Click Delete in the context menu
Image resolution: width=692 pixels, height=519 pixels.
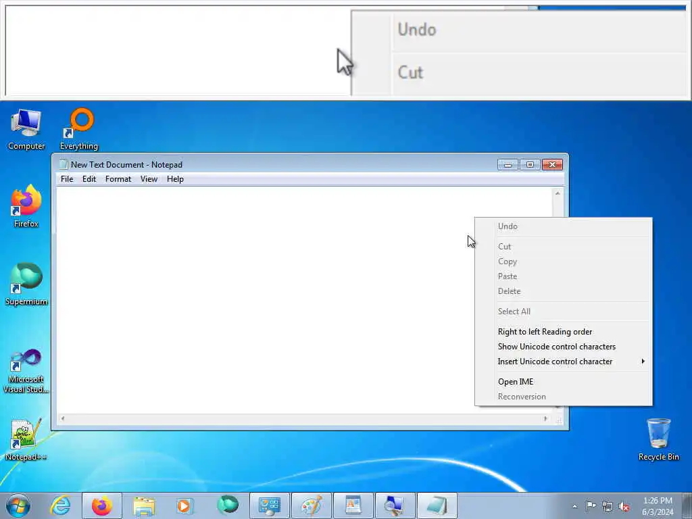coord(564,291)
